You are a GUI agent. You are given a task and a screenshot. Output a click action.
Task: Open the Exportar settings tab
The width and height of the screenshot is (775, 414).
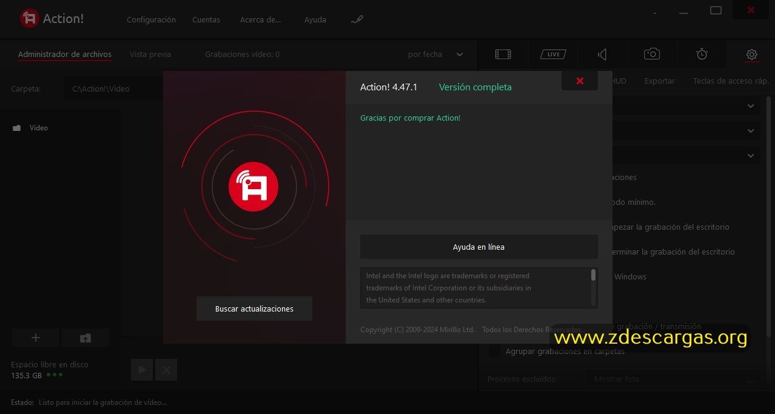pyautogui.click(x=660, y=81)
